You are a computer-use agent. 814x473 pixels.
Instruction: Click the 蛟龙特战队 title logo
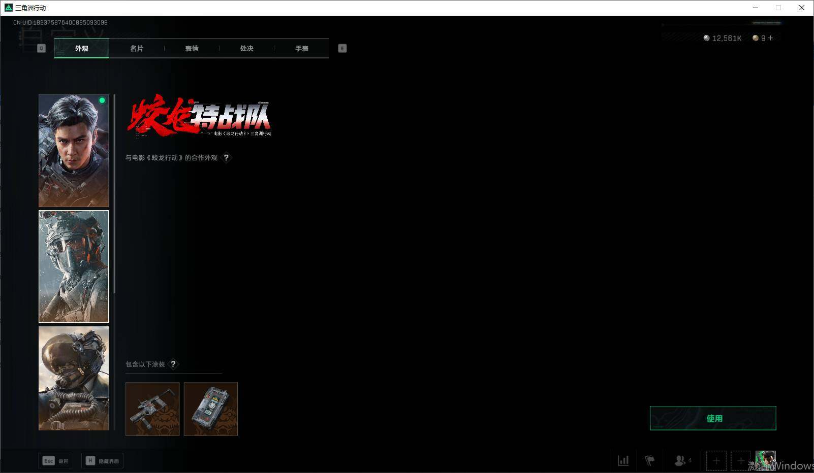click(199, 116)
